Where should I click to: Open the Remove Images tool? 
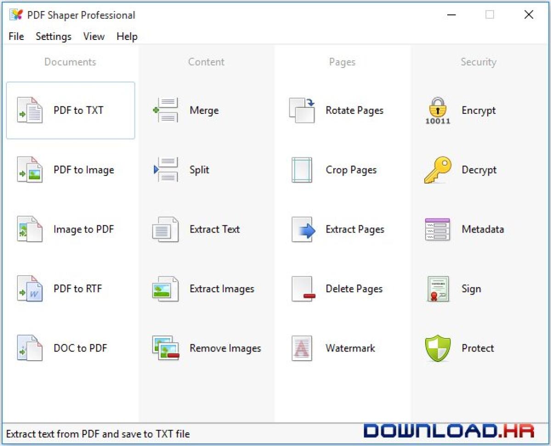(207, 348)
